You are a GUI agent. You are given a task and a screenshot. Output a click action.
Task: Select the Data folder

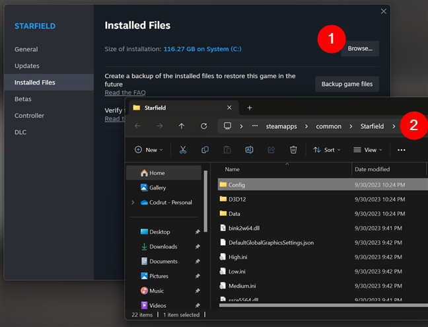click(234, 214)
